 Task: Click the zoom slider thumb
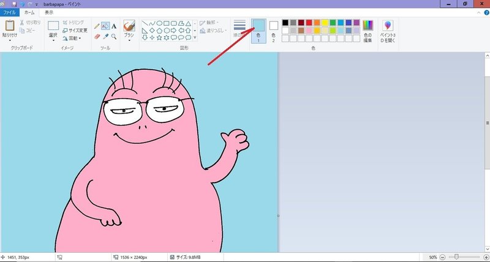click(x=456, y=257)
